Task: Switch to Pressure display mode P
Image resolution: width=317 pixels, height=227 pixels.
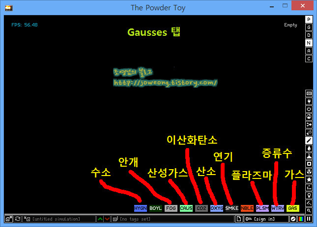Action: tap(309, 19)
